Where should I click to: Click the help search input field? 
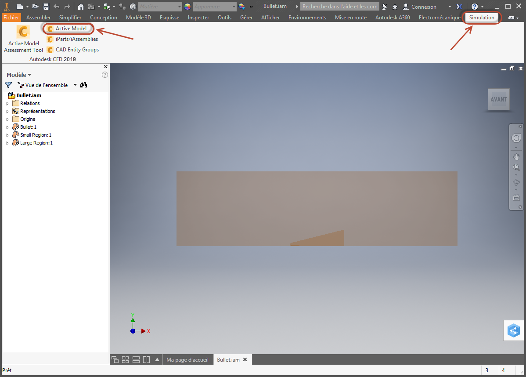(x=339, y=7)
